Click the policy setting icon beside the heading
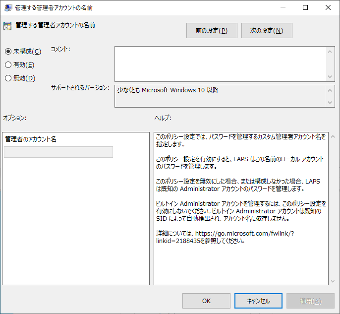The width and height of the screenshot is (340, 314). pos(7,26)
